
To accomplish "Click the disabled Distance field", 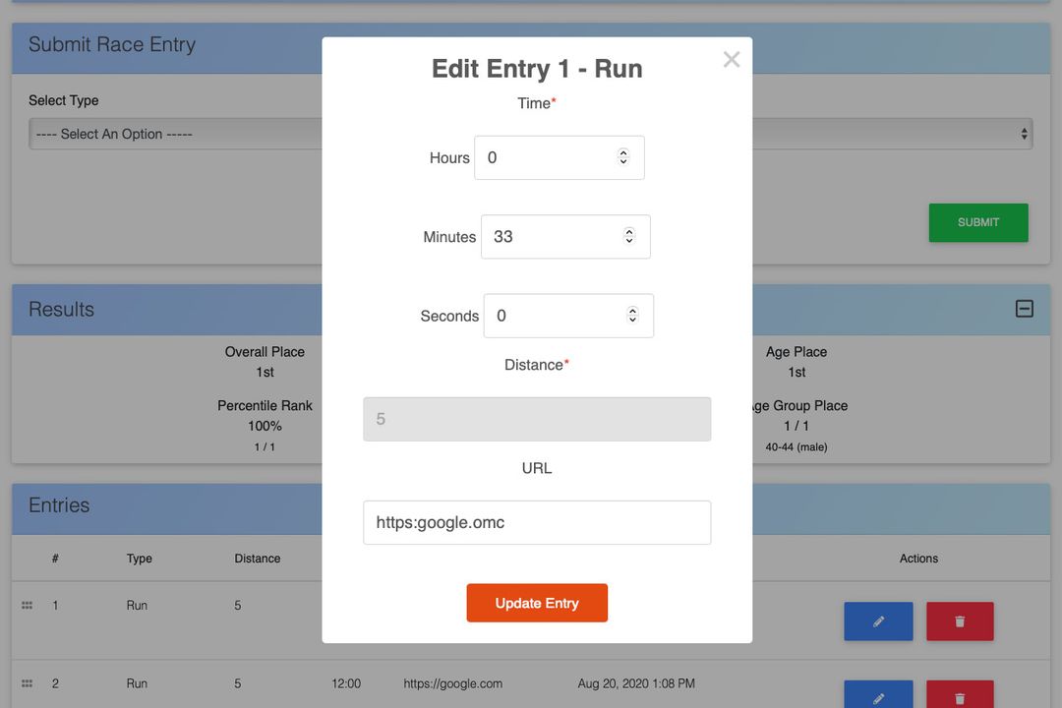I will 537,418.
